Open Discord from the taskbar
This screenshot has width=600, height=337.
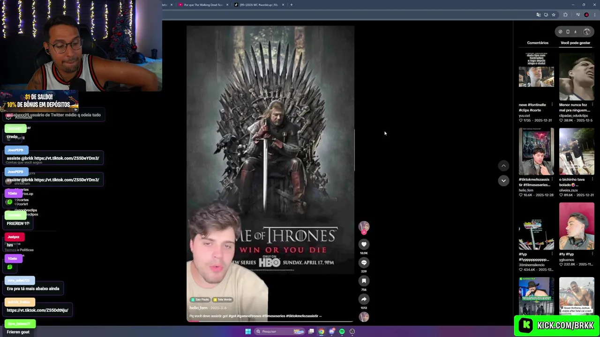point(331,331)
